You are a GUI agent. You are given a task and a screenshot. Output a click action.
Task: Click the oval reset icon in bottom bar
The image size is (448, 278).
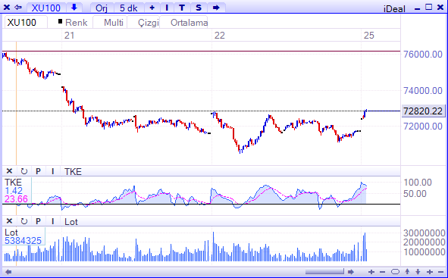tap(395, 271)
